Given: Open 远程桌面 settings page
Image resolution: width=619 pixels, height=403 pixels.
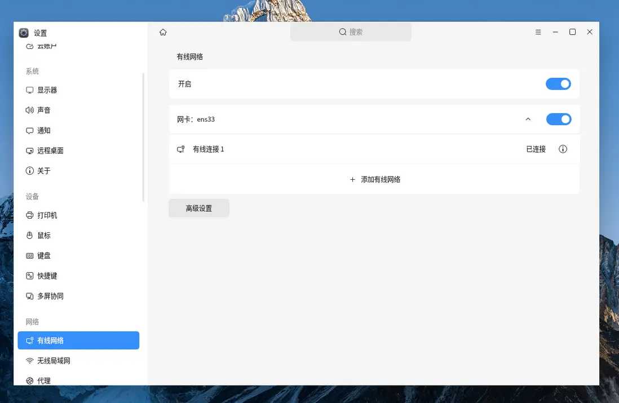Looking at the screenshot, I should [x=78, y=151].
